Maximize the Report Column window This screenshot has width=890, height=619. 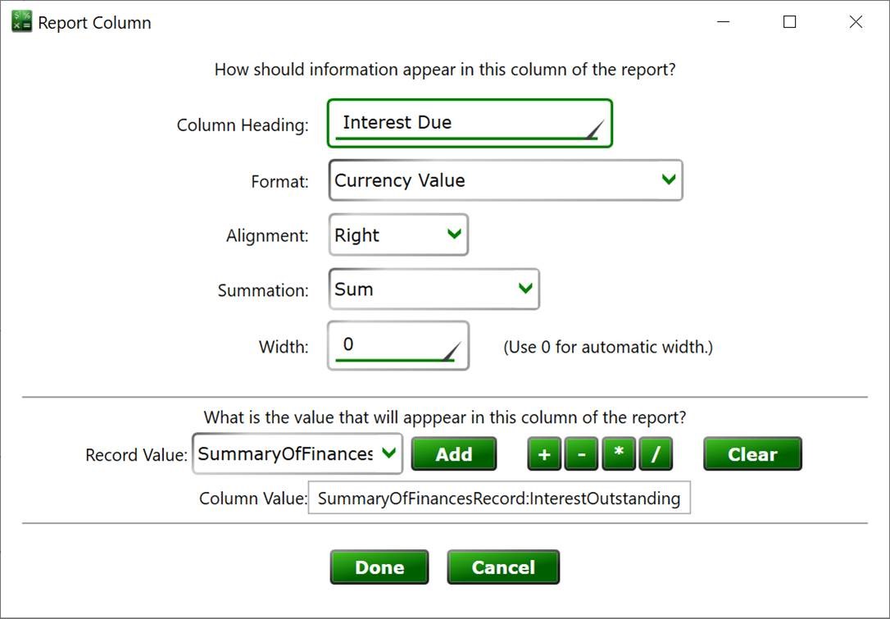tap(789, 22)
